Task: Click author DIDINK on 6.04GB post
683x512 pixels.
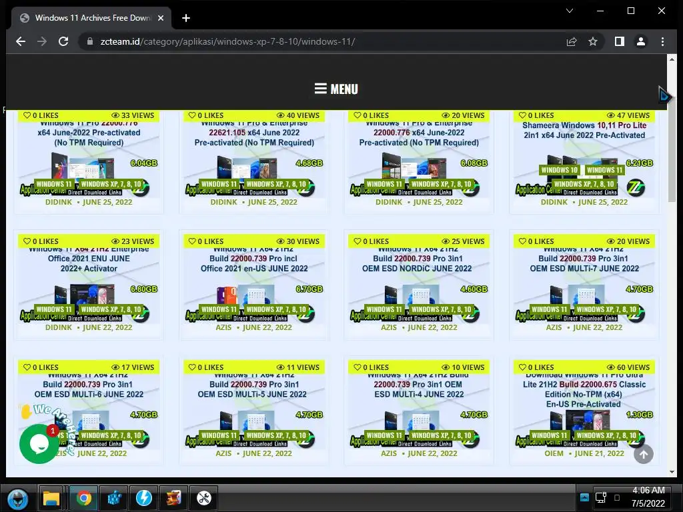Action: tap(59, 202)
